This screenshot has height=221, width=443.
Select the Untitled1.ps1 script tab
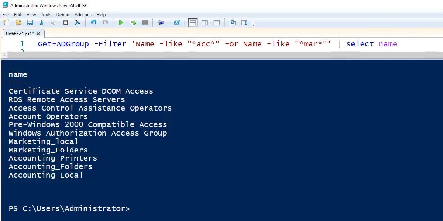click(x=20, y=34)
